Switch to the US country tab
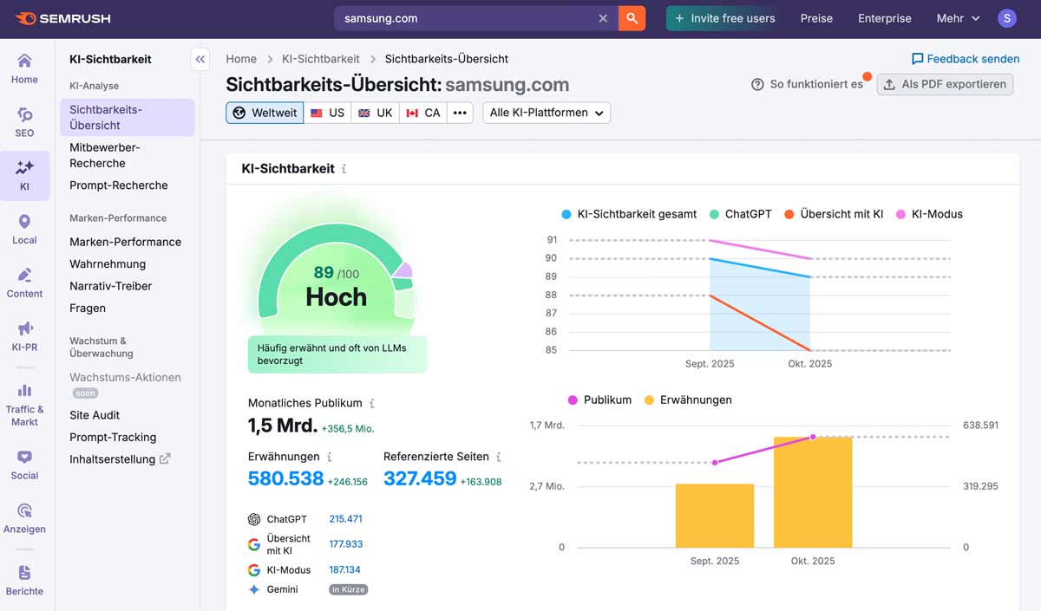This screenshot has height=611, width=1041. click(326, 112)
